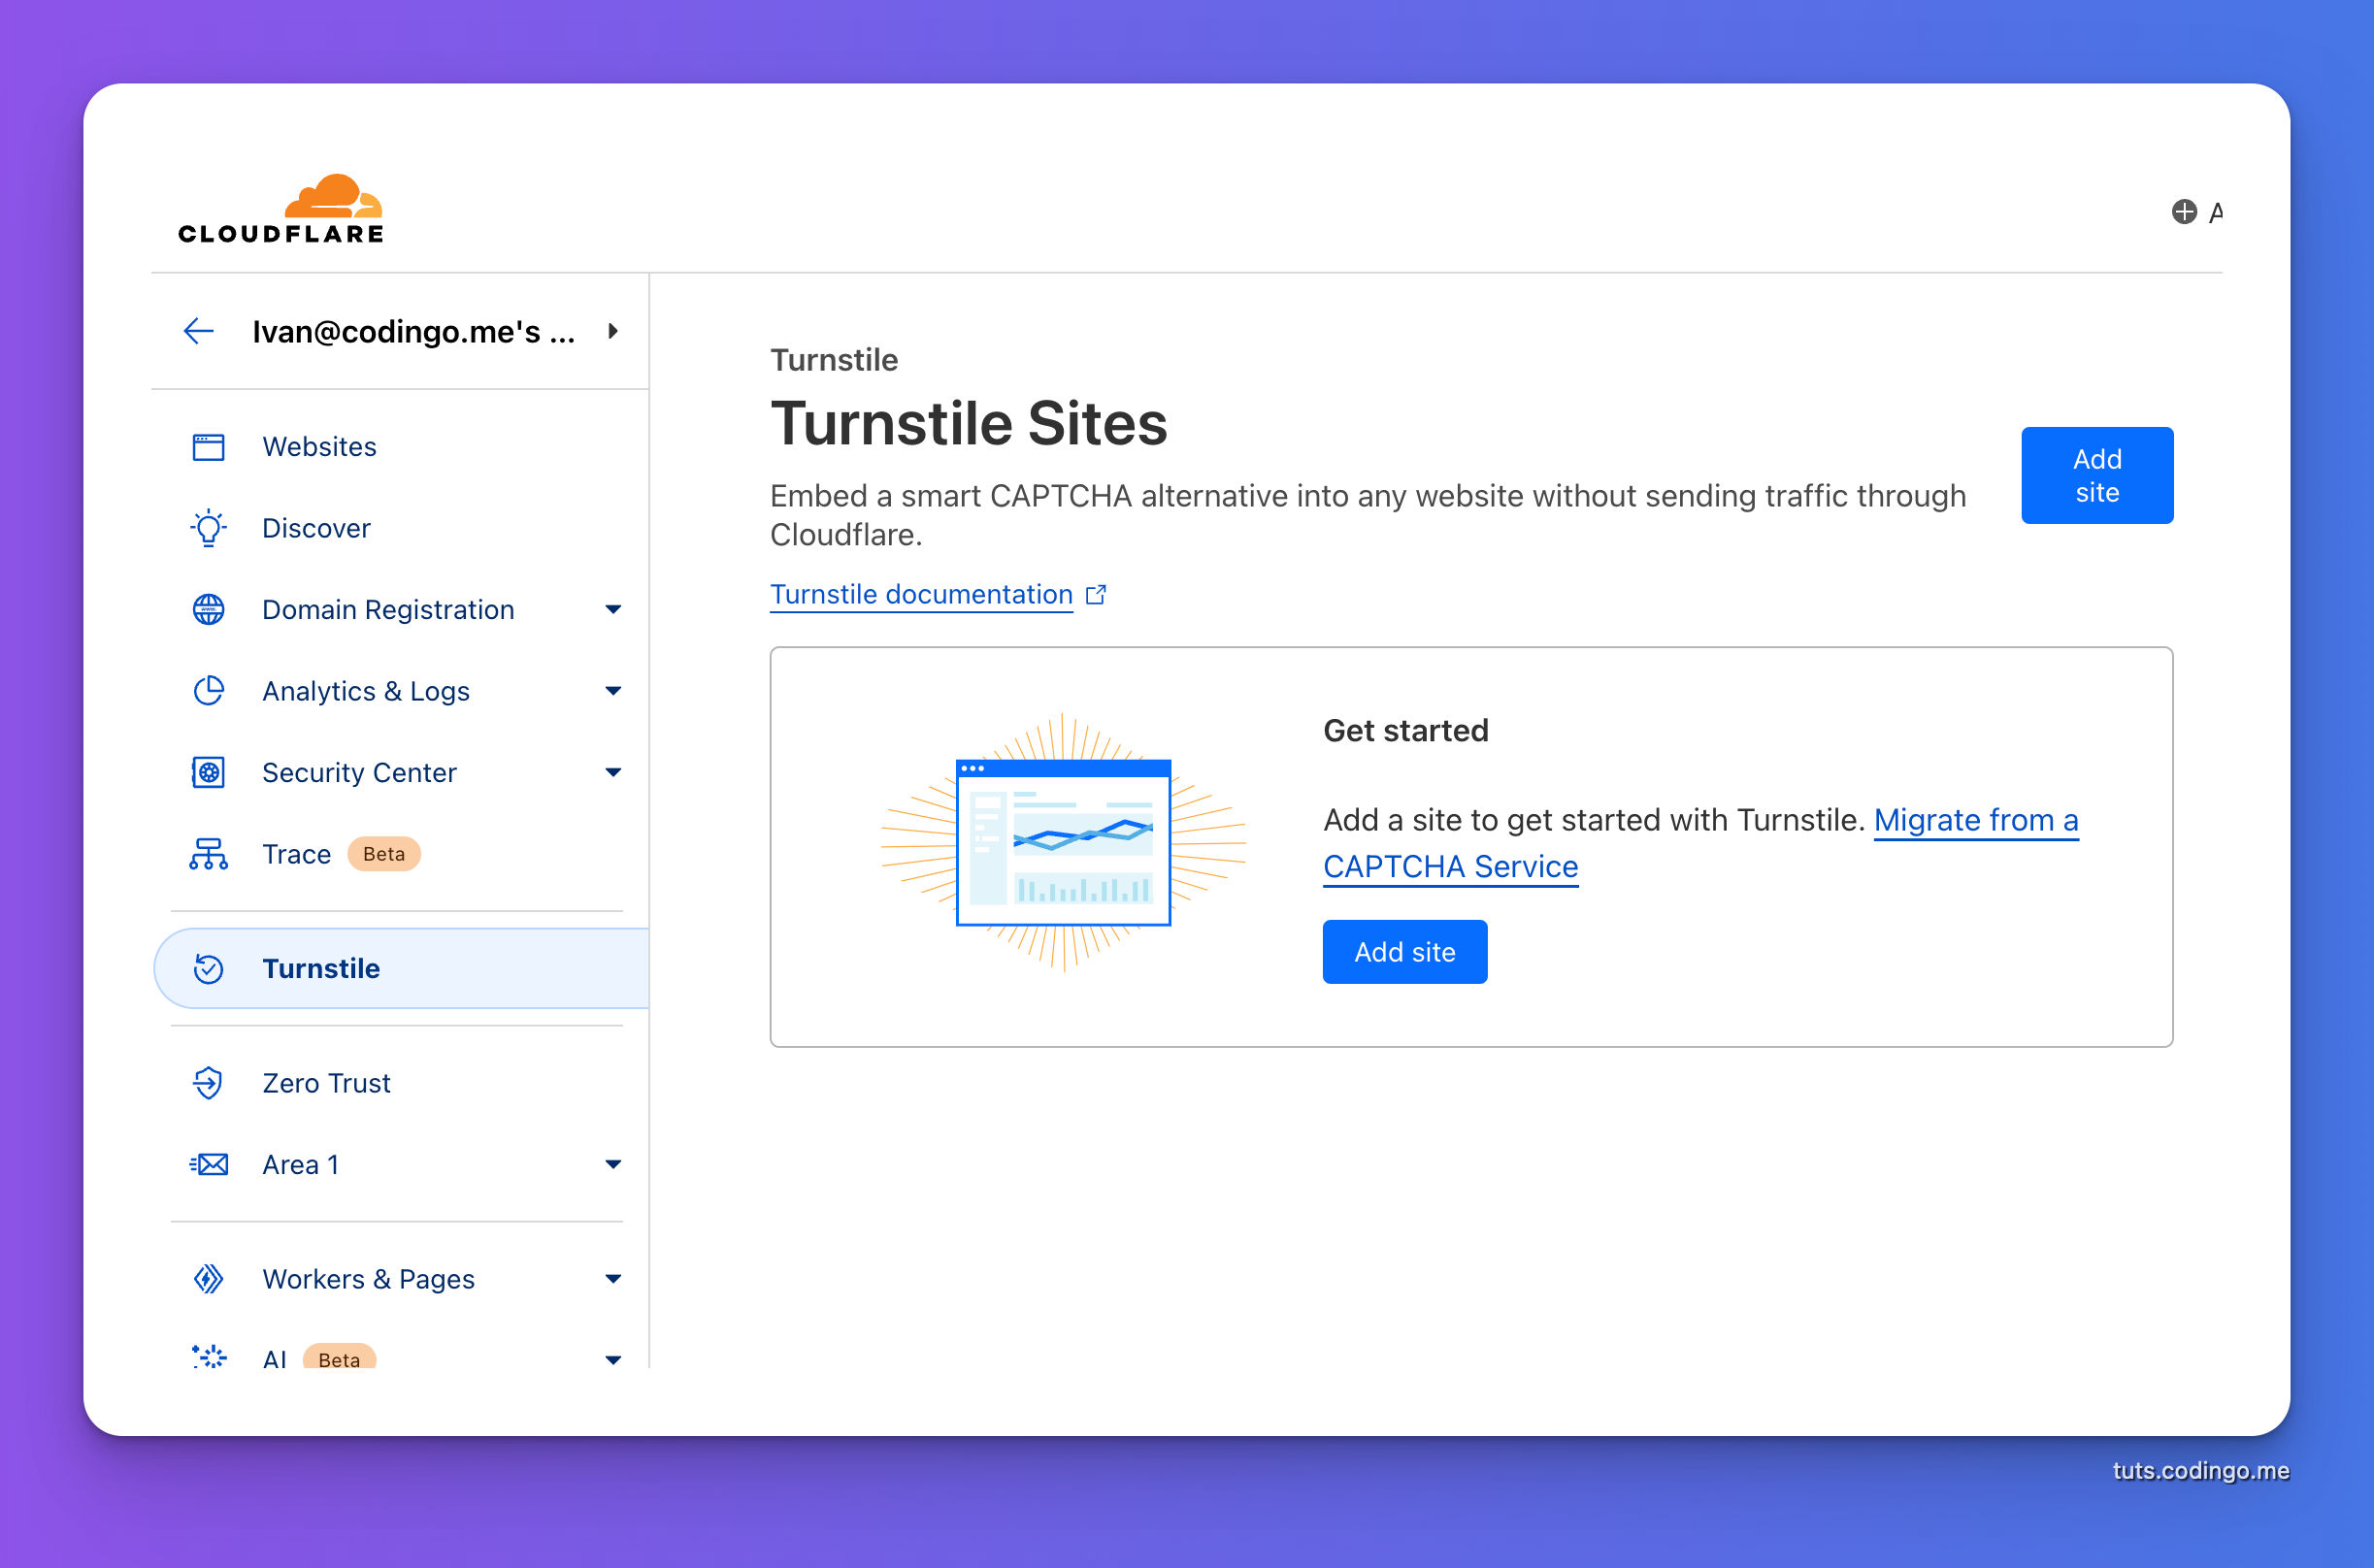Click the small Turnstile breadcrumb above the heading
This screenshot has width=2374, height=1568.
834,360
